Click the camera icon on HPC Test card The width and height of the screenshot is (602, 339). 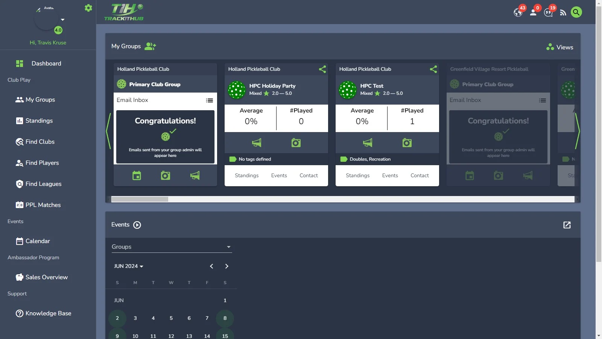click(407, 143)
